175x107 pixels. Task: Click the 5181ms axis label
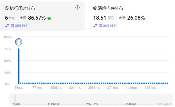coord(150,88)
